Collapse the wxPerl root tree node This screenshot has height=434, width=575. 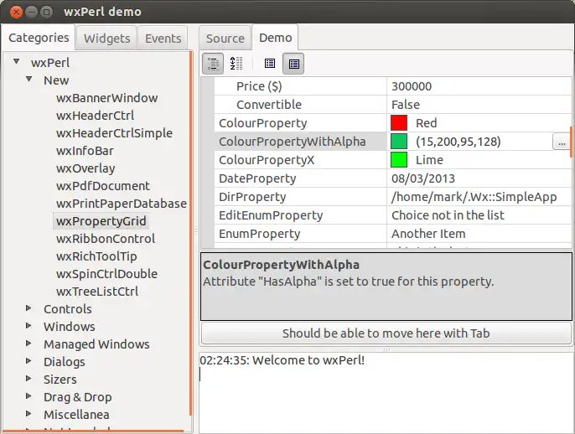pos(16,62)
